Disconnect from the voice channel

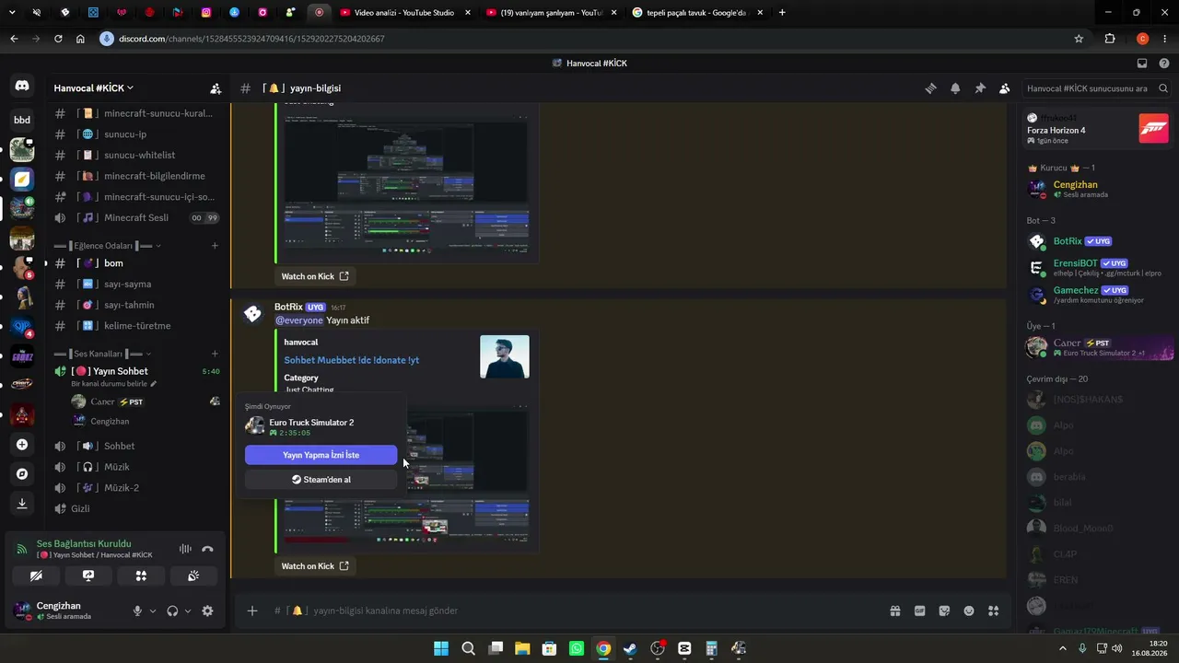[x=207, y=549]
